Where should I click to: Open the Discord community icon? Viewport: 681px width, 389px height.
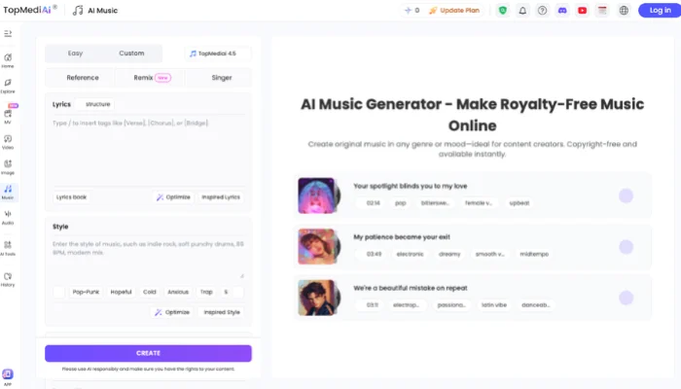pyautogui.click(x=562, y=11)
